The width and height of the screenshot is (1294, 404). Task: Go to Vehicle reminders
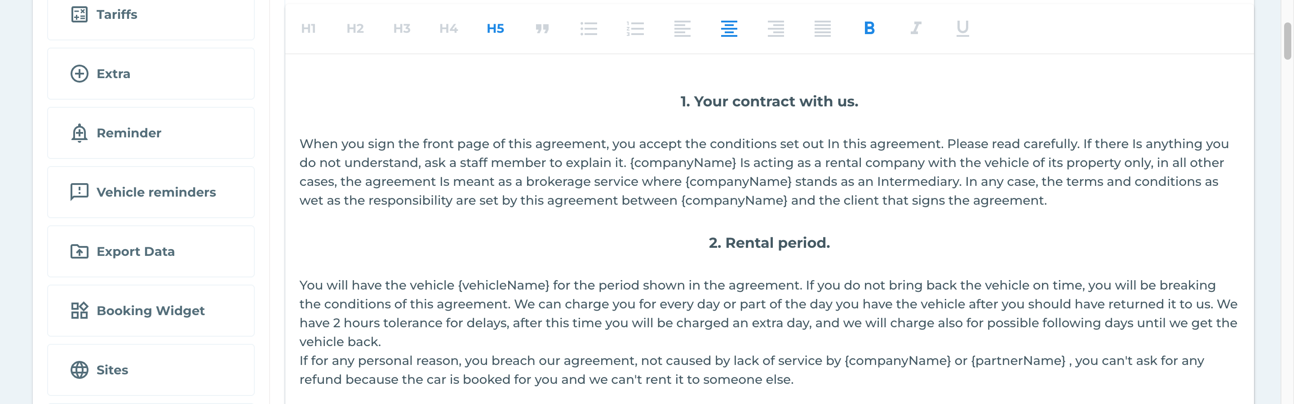tap(151, 192)
